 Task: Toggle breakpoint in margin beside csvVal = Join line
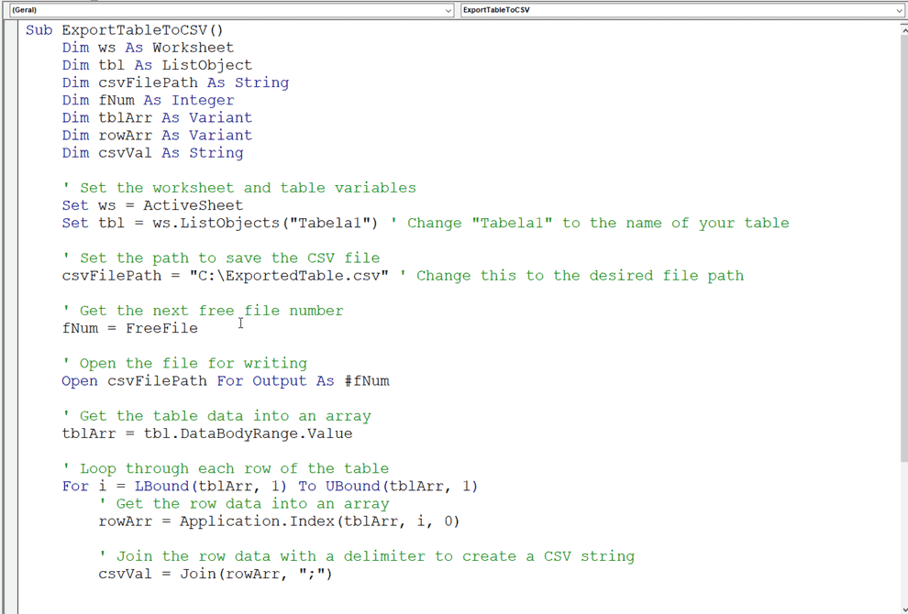pyautogui.click(x=11, y=574)
